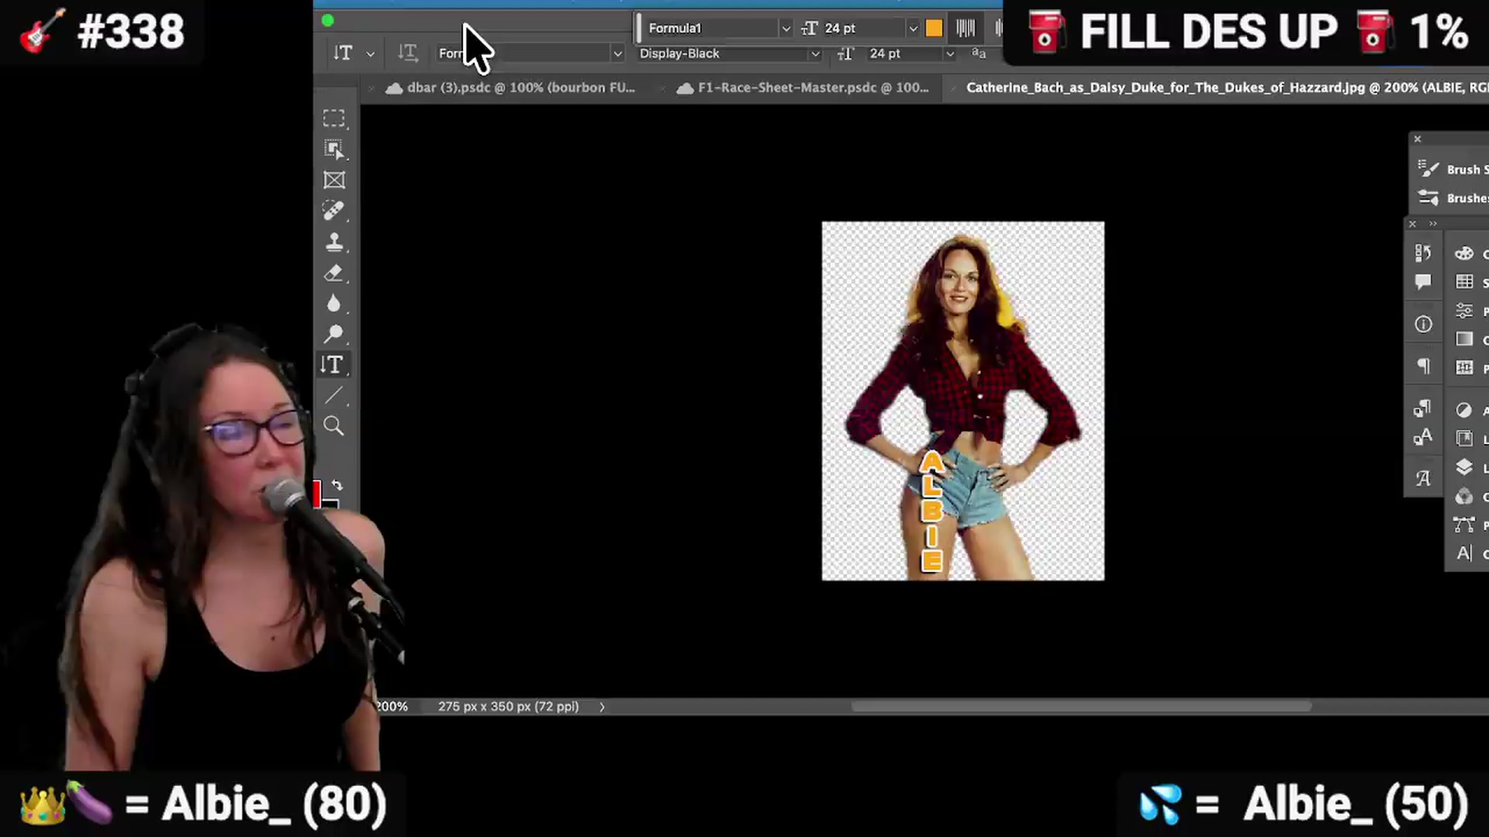Open the History panel icon
The width and height of the screenshot is (1489, 837).
point(1423,253)
